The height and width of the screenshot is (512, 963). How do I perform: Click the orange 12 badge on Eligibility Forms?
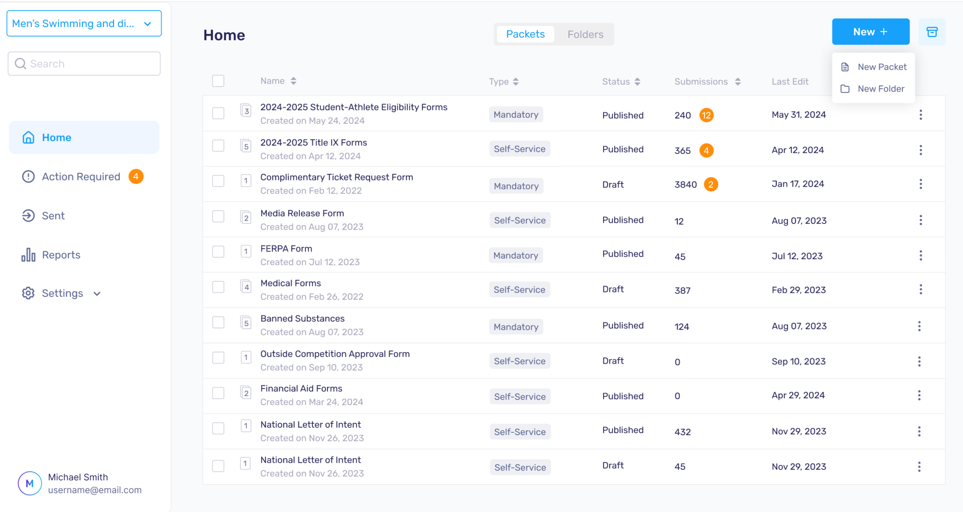point(706,115)
